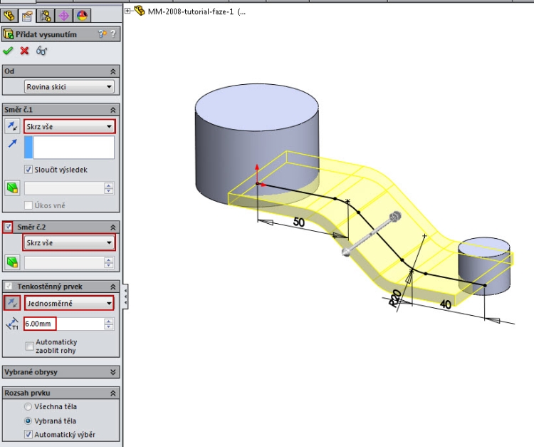Toggle Automatický výběr checkbox
Viewport: 534px width, 447px height.
pos(28,434)
